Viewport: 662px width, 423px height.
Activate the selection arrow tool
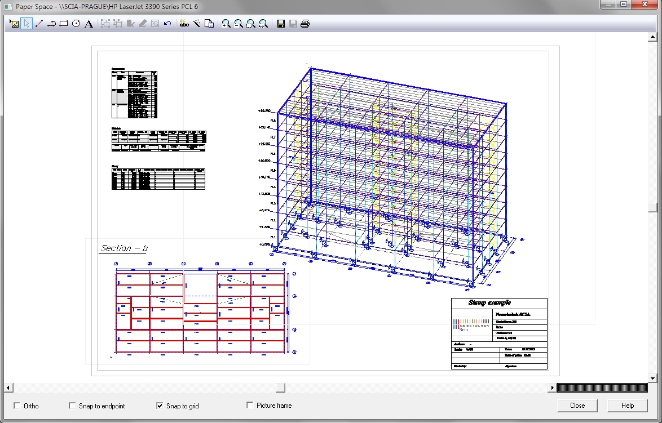click(x=27, y=24)
